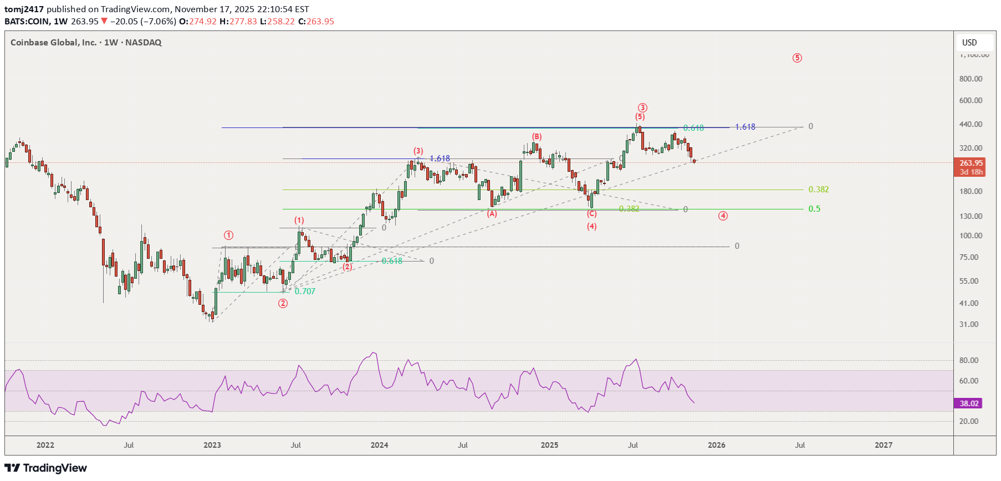Select the 440.00 tick on price axis
Screen dimensions: 1001x481
(971, 124)
